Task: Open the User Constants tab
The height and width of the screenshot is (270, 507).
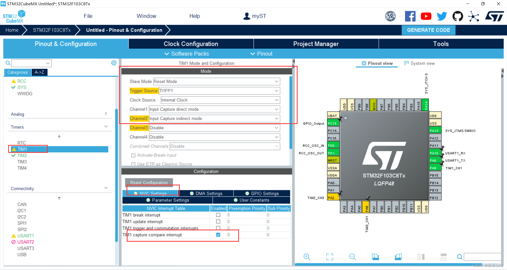Action: (251, 200)
